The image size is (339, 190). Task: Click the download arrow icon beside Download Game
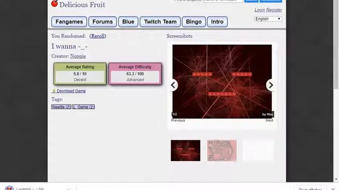pos(54,91)
